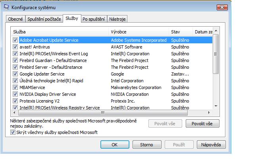The height and width of the screenshot is (159, 254).
Task: Click the NVIDIA Corporation manufacturer cell
Action: (130, 94)
